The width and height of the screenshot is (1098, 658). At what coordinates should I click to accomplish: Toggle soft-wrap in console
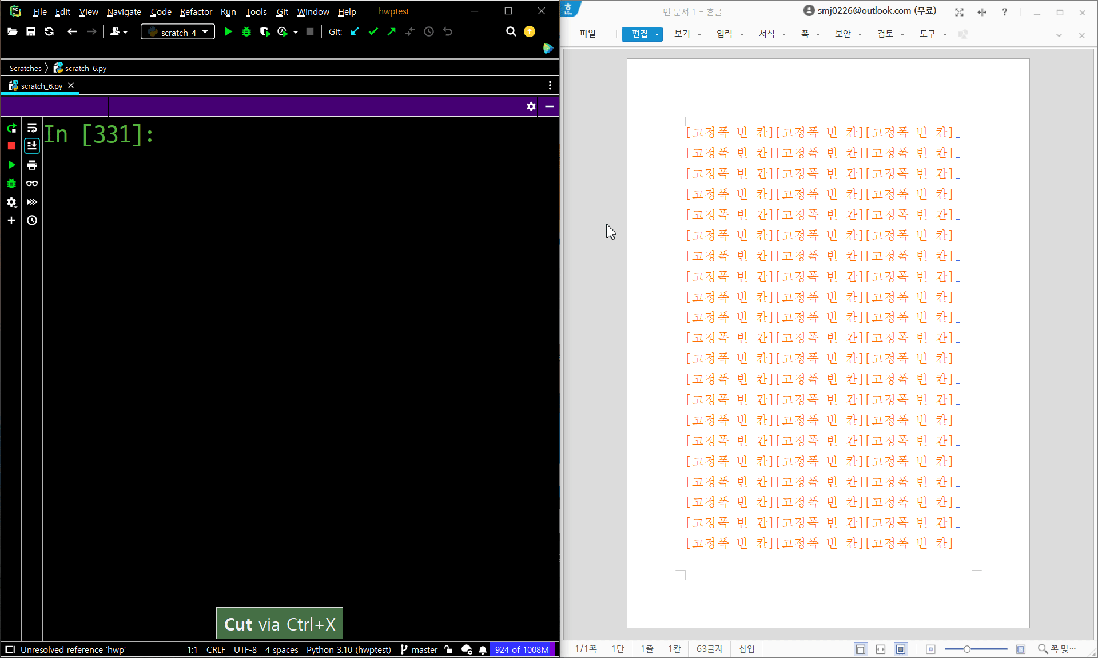pos(32,128)
